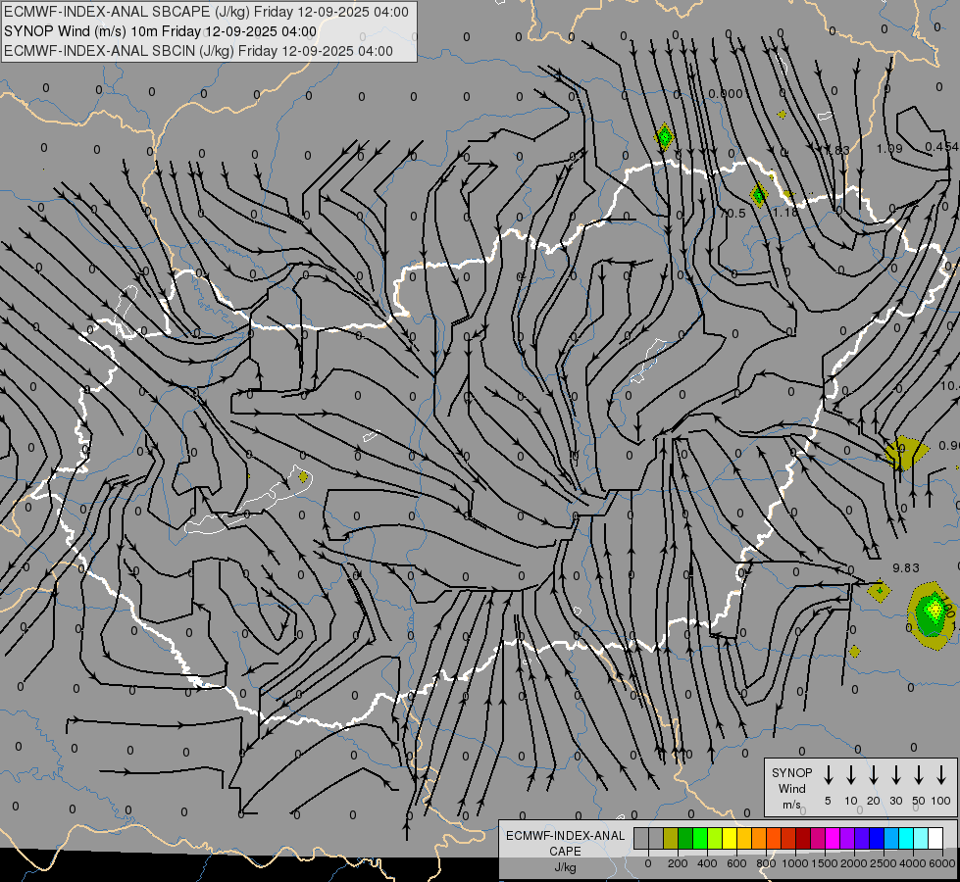Pick the dark green swatch right of 200 tick

point(685,838)
